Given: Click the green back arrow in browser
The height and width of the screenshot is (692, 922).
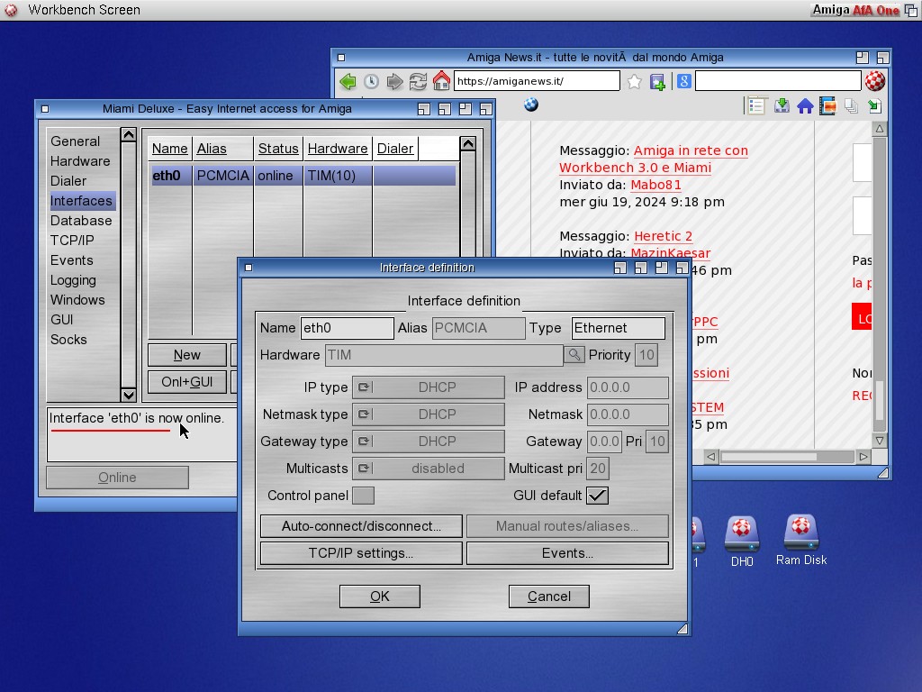Looking at the screenshot, I should pos(348,82).
